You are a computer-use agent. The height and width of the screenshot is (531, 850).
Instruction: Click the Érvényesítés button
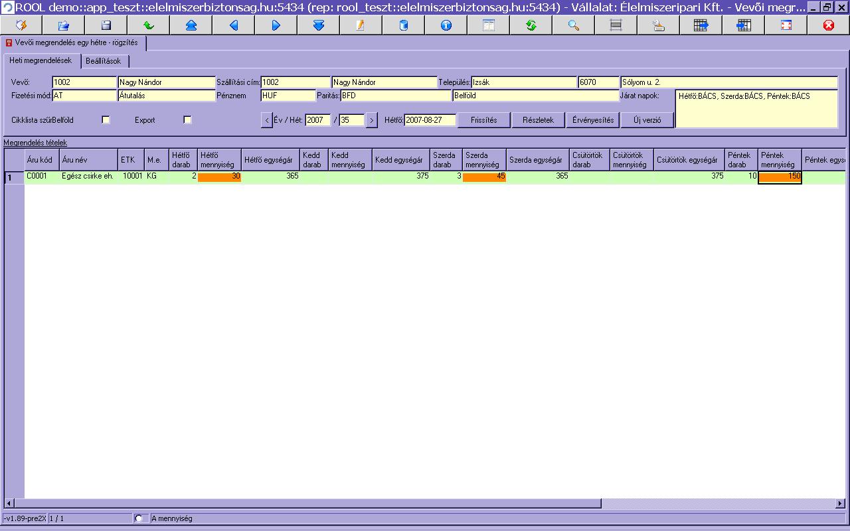click(593, 120)
